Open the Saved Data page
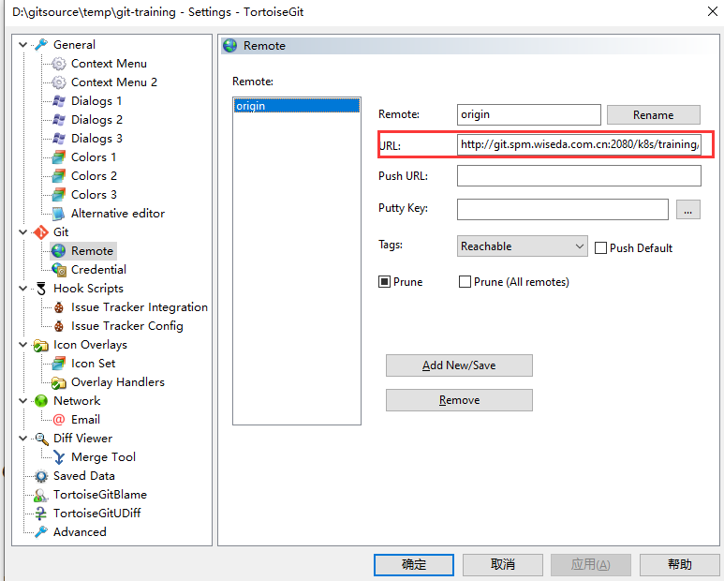The width and height of the screenshot is (724, 581). 84,476
